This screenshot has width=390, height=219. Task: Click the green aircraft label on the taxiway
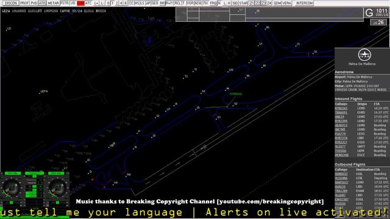pos(236,94)
